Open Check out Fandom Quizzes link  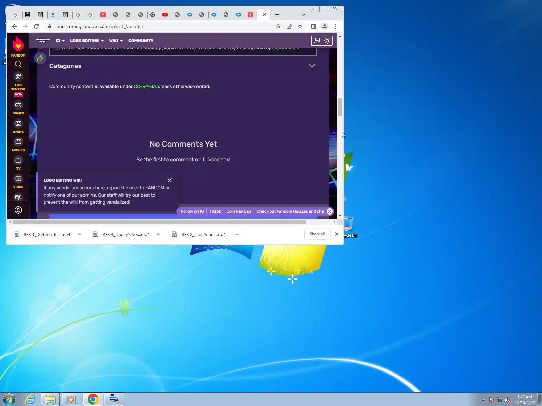[x=290, y=211]
